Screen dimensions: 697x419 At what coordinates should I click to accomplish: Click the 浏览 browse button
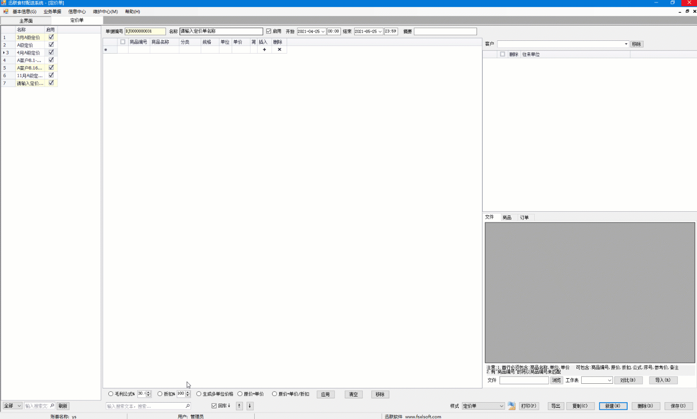tap(556, 380)
